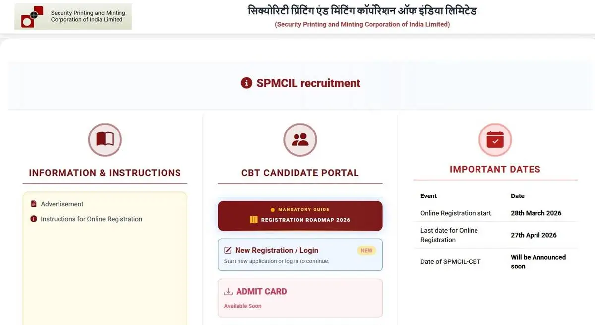
Task: Click the download icon beside ADMIT CARD
Action: click(228, 291)
